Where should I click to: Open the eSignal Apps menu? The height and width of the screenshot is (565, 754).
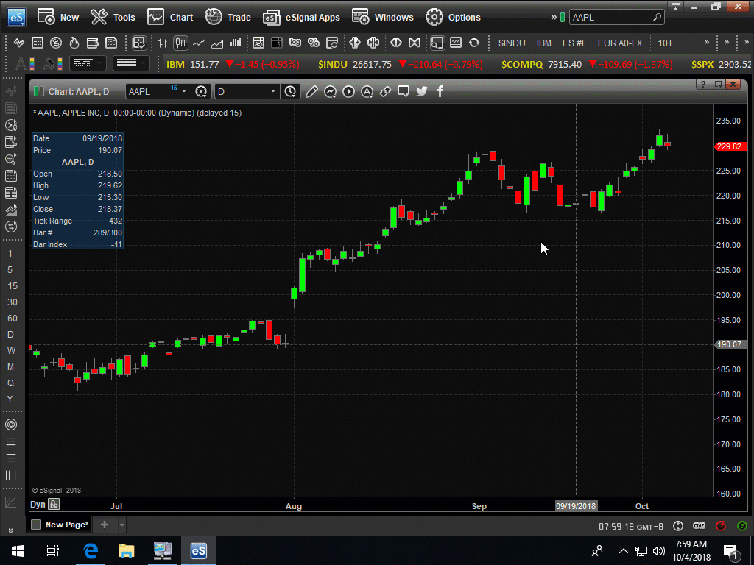pyautogui.click(x=301, y=18)
